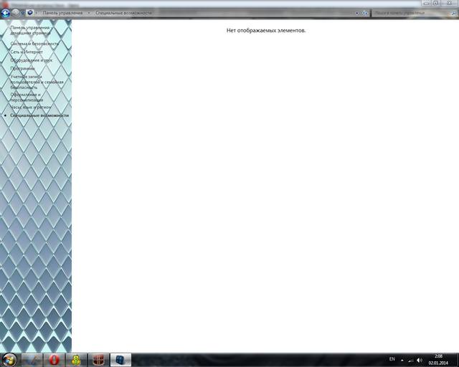Image resolution: width=459 pixels, height=367 pixels.
Task: Close the Control Panel window
Action: (450, 3)
